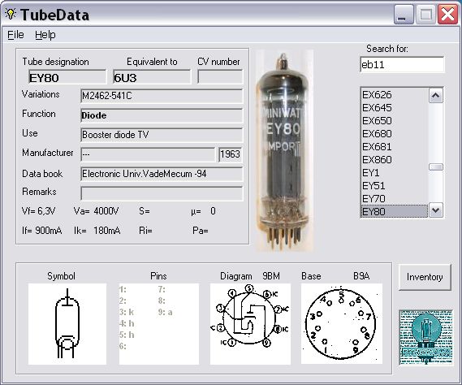Screen dimensions: 462x385
Task: Click the B9A base layout image
Action: (342, 324)
